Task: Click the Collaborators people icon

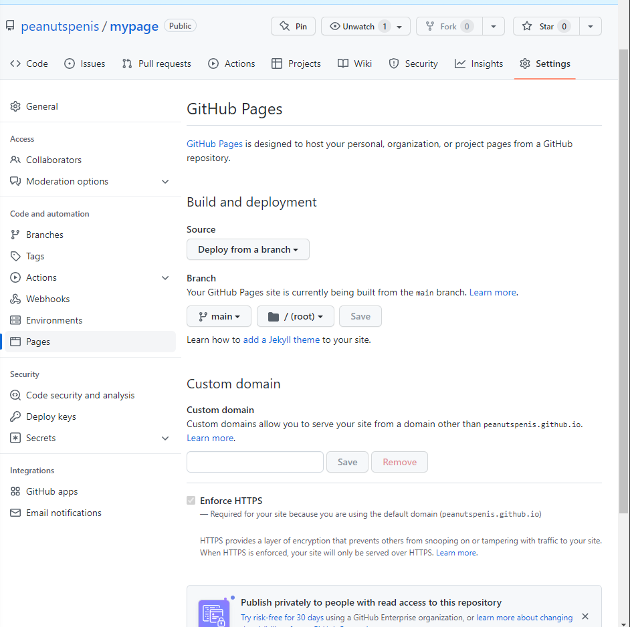Action: click(15, 160)
